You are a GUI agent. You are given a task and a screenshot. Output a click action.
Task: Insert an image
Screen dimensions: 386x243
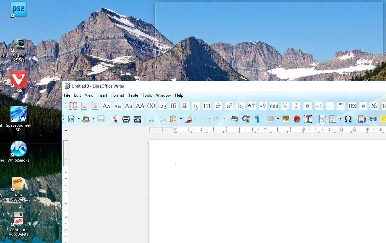click(286, 119)
